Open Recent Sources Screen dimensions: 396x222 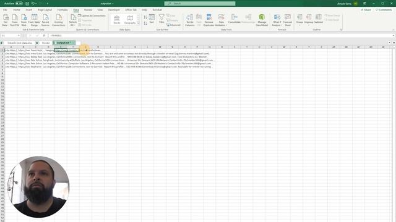click(45, 20)
